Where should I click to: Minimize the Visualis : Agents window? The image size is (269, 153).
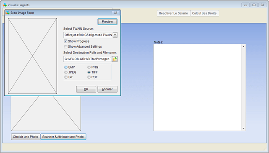point(245,5)
